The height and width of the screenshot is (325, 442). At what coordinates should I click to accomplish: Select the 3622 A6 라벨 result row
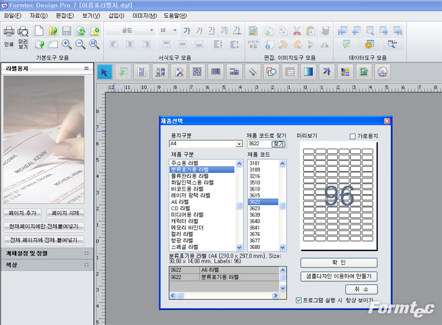(x=224, y=270)
